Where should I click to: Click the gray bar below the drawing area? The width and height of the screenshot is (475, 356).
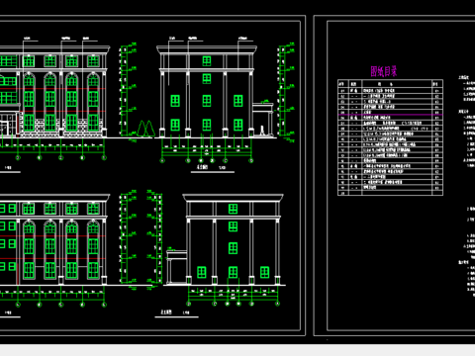tap(237, 350)
